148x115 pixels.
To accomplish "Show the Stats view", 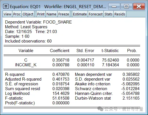I will pyautogui.click(x=109, y=14).
